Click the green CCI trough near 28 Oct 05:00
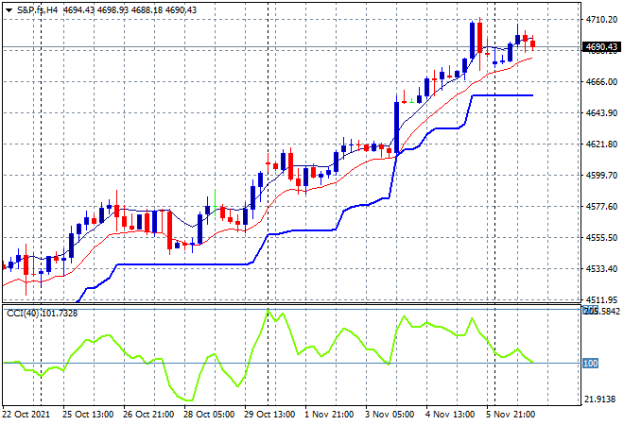This screenshot has width=624, height=425. (x=190, y=399)
